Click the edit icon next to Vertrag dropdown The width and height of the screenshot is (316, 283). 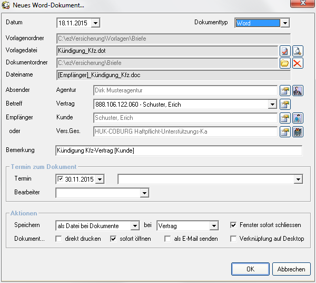point(285,104)
